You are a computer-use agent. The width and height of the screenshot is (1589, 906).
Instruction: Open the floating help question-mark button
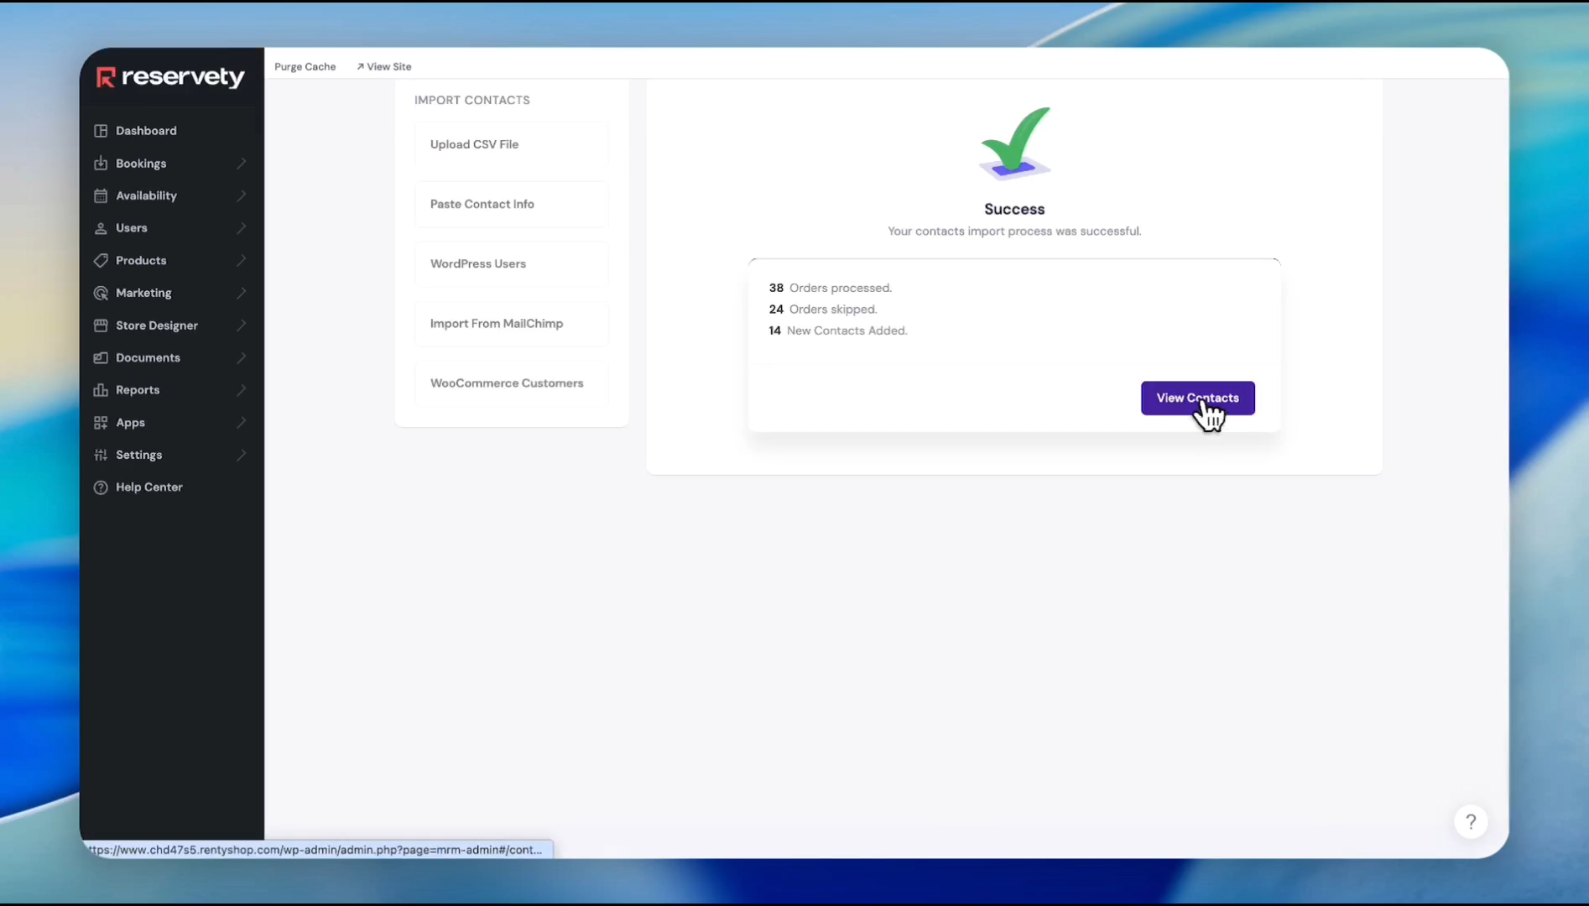(x=1471, y=822)
